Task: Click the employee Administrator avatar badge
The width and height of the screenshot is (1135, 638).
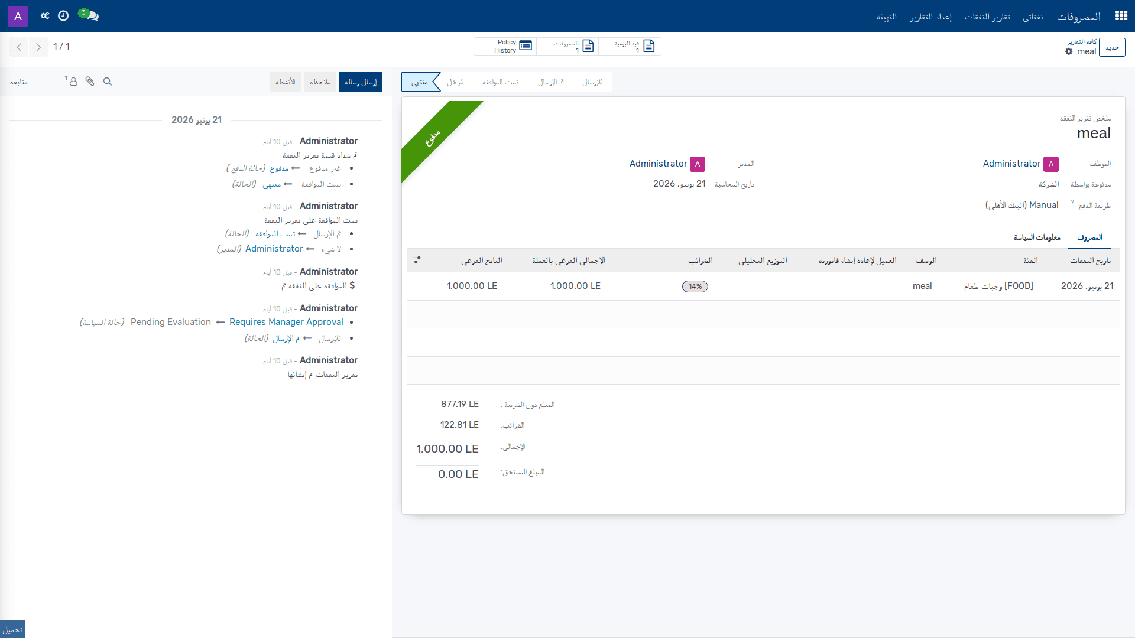Action: [1051, 164]
